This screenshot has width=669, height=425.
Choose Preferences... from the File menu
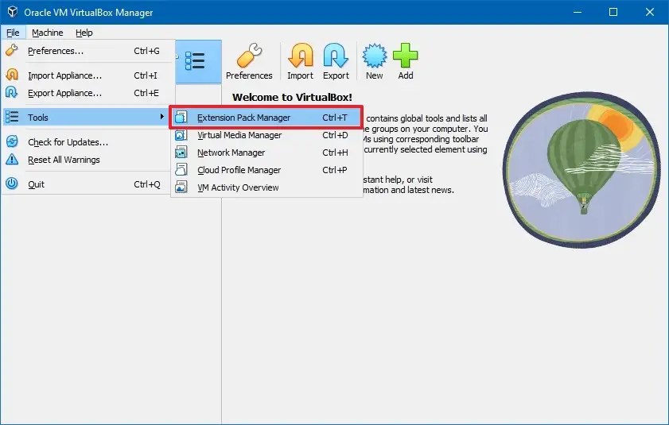[x=88, y=51]
